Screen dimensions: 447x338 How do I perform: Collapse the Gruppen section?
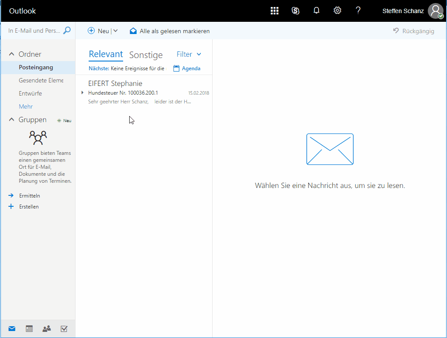pyautogui.click(x=11, y=119)
